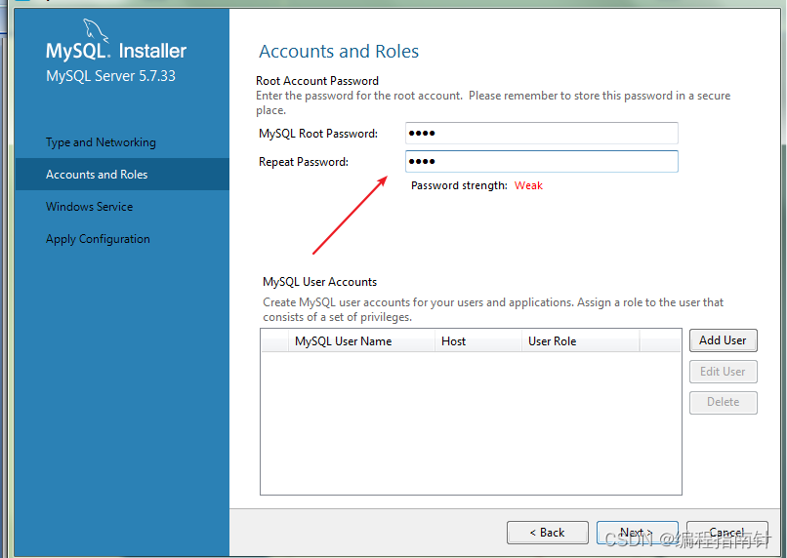Focus the MySQL Root Password field

542,134
